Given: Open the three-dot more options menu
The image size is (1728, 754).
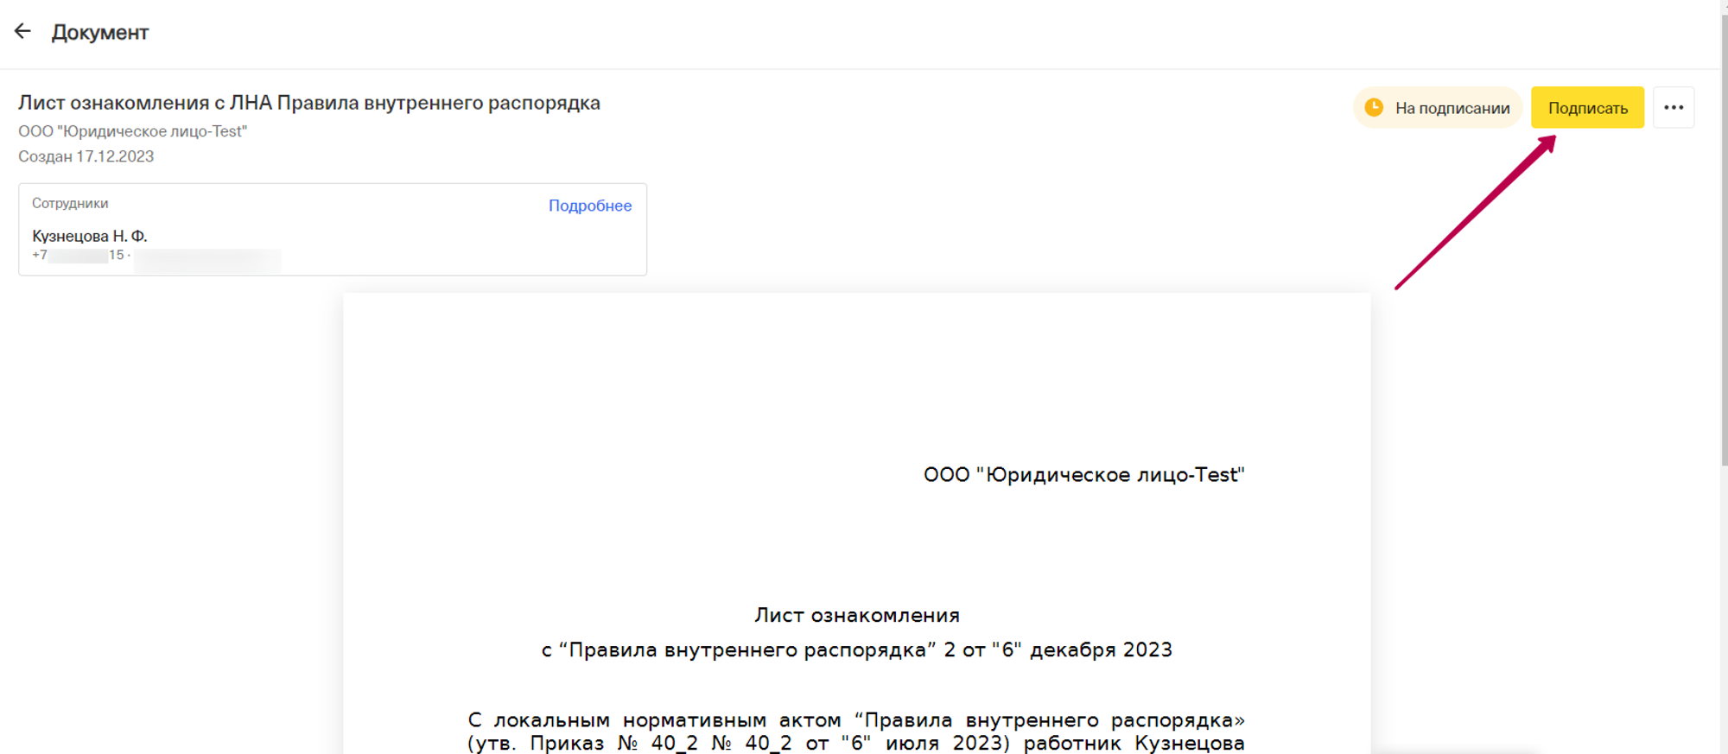Looking at the screenshot, I should 1674,108.
